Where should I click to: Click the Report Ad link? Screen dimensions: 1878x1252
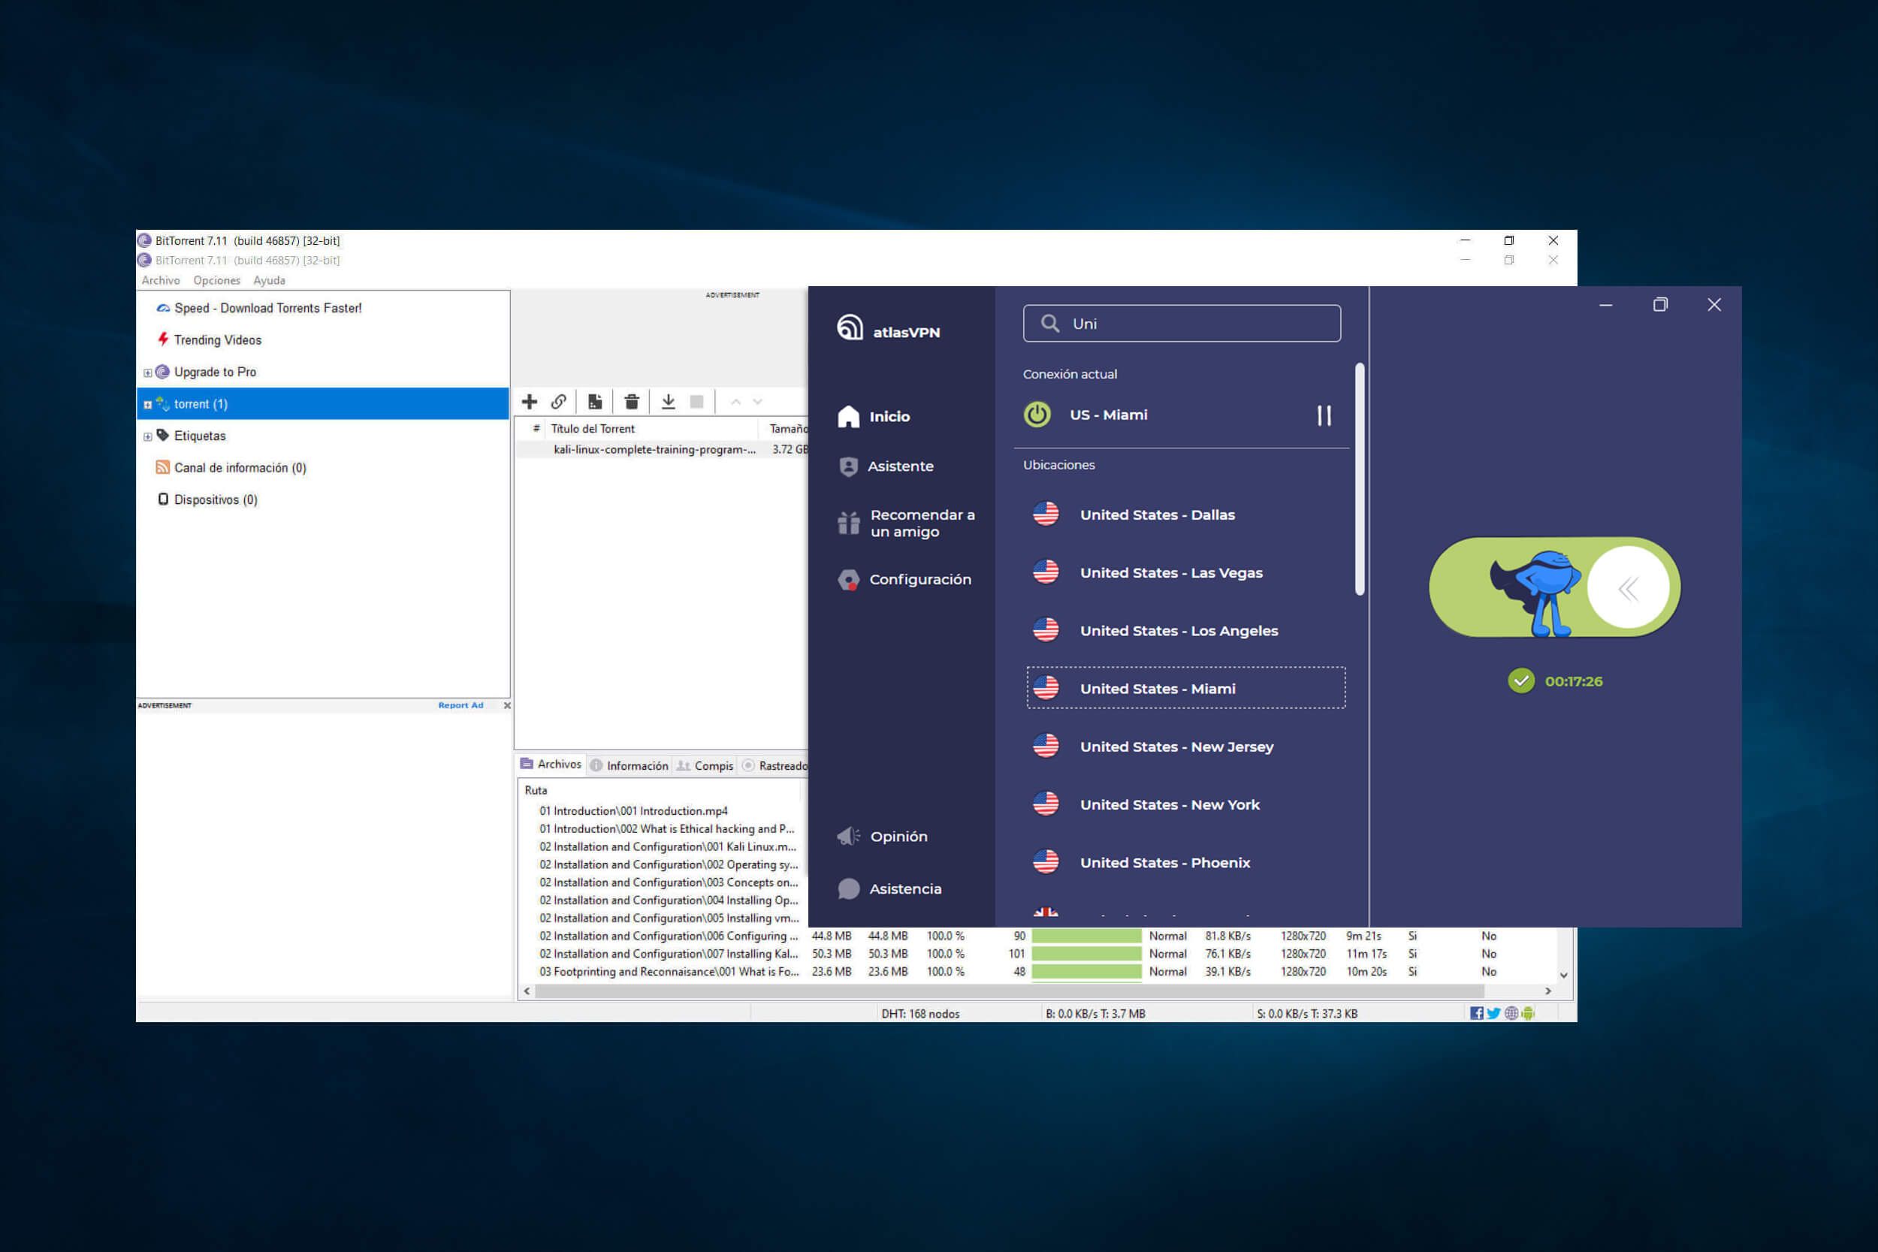point(460,705)
